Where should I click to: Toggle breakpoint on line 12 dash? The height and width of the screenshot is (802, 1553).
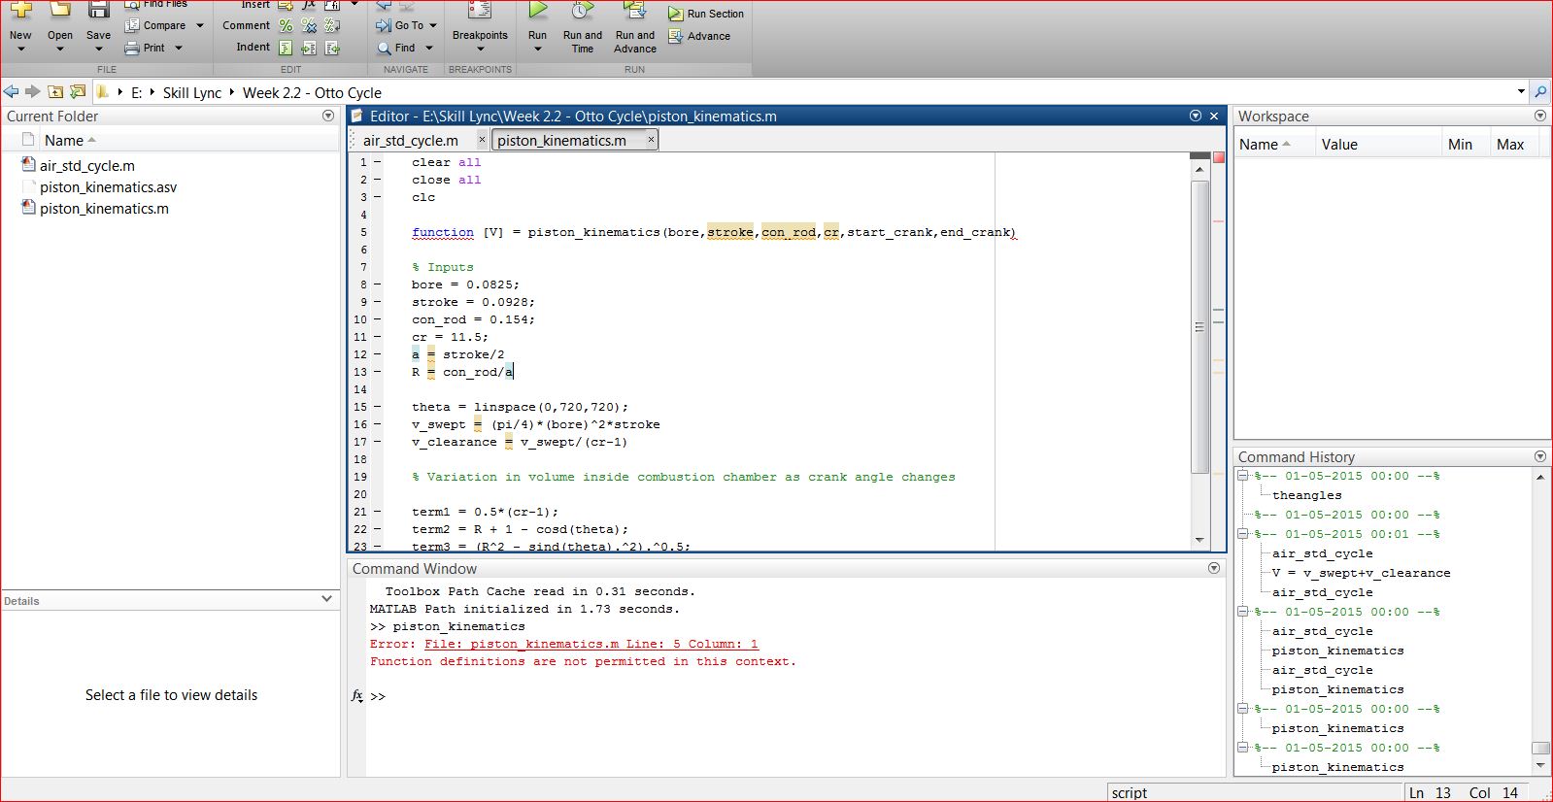(x=377, y=354)
